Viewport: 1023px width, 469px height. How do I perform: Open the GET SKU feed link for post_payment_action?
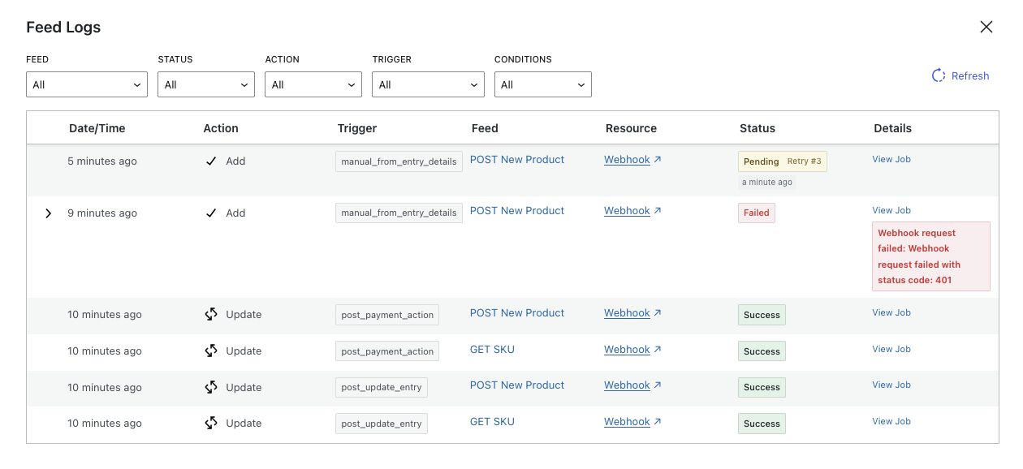click(x=492, y=349)
